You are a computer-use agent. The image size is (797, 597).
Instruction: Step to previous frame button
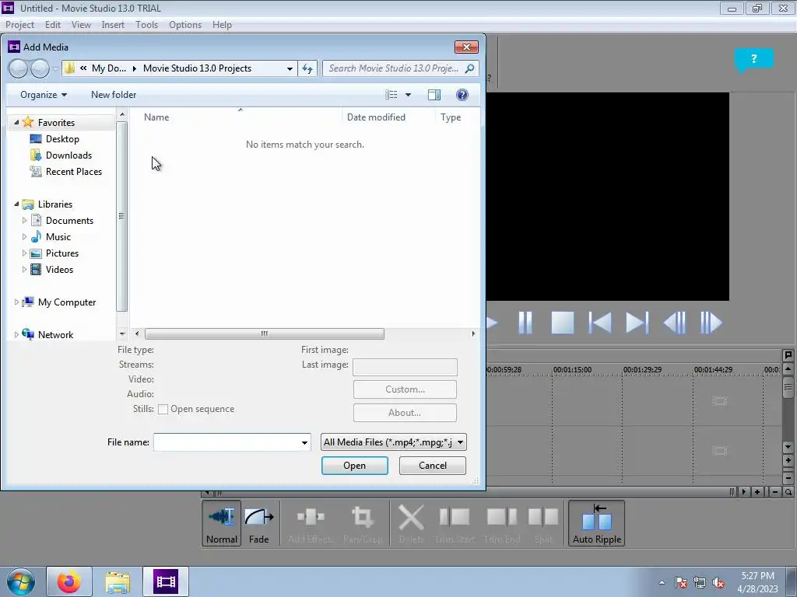675,323
